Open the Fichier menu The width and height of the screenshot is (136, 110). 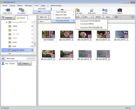click(5, 6)
